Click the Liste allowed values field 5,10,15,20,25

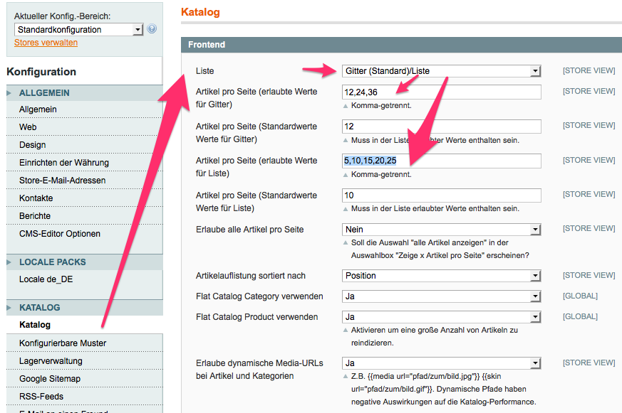coord(442,161)
